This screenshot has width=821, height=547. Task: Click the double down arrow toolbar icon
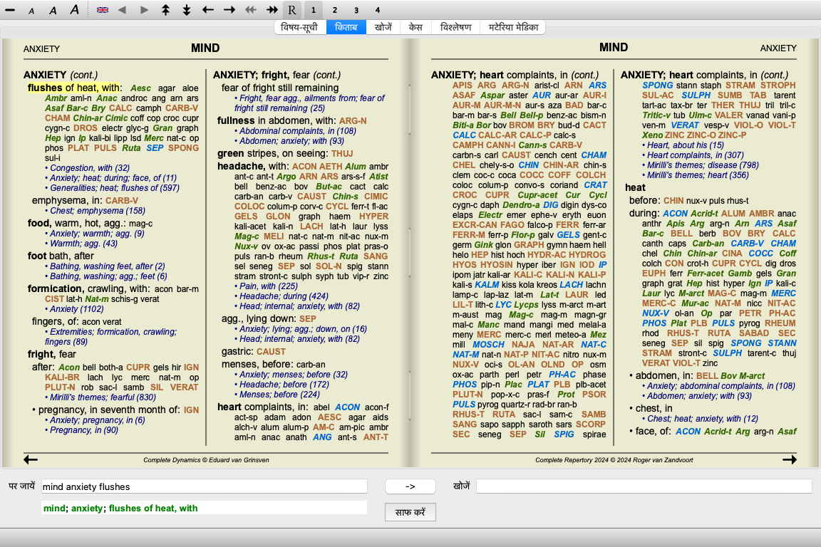tap(187, 10)
